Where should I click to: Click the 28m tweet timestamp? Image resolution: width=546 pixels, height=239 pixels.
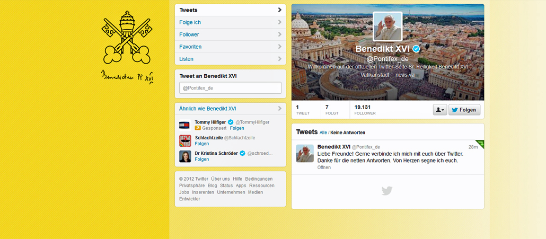[x=473, y=147]
